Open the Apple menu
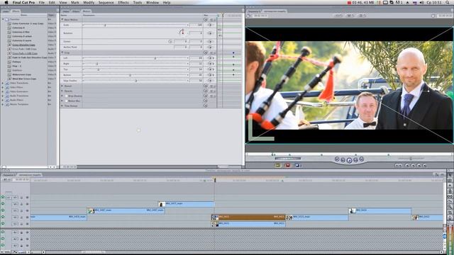 6,3
